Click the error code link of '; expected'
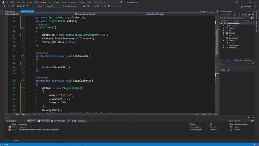This screenshot has width=259, height=146. click(15, 127)
